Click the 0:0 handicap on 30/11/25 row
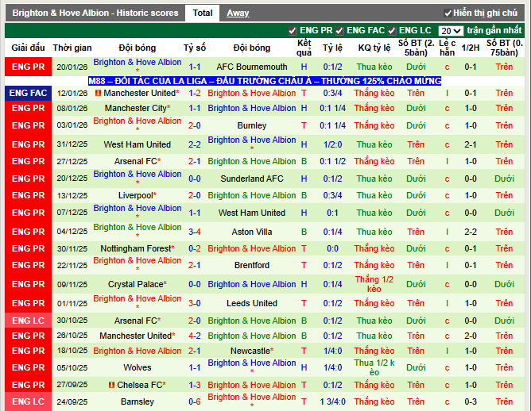This screenshot has height=411, width=531. tap(332, 248)
